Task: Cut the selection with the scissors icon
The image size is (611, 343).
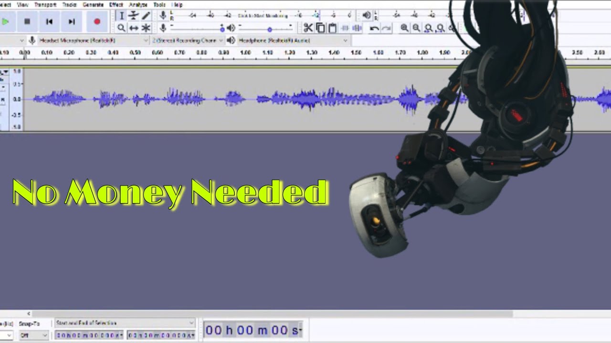Action: [308, 28]
